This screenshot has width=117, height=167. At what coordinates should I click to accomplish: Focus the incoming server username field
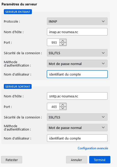(77, 74)
